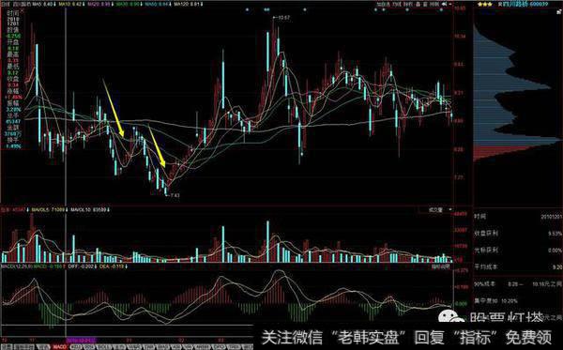Click the MA60 moving average label
The image size is (563, 350).
158,5
